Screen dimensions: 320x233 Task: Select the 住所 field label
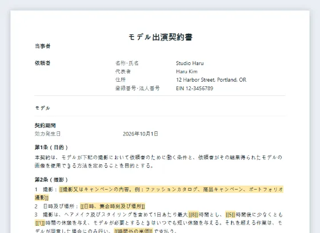(x=121, y=80)
